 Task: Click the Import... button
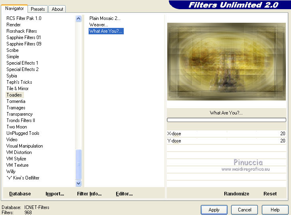coord(55,194)
